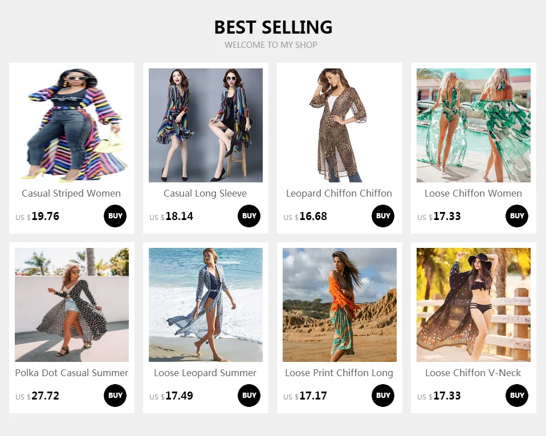Open the leopard chiffon cardigan photo

pos(340,125)
